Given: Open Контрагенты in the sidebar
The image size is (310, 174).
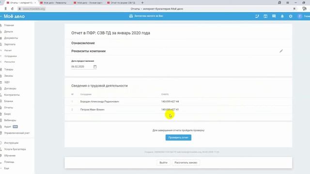Looking at the screenshot, I should (12, 95).
